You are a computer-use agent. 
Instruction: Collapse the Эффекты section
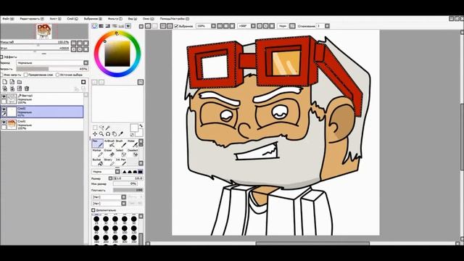click(1, 57)
